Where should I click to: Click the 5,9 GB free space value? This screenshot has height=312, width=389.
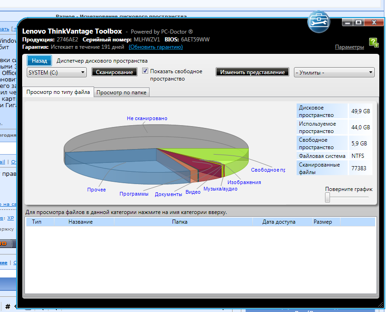[x=359, y=144]
